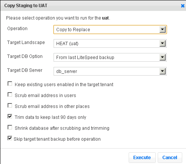Viewport: 186px width, 164px height.
Task: Click the db_server field
Action: pos(110,71)
